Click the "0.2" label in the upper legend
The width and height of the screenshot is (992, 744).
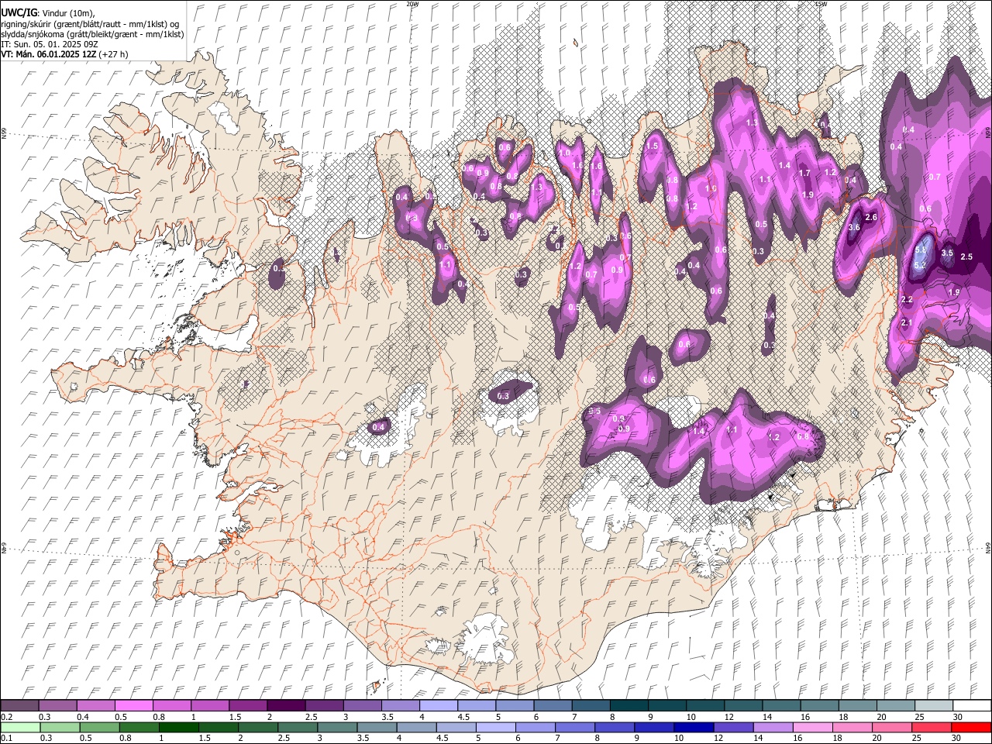click(7, 716)
